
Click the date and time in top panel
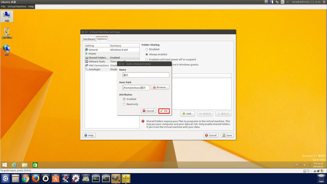tap(306, 2)
